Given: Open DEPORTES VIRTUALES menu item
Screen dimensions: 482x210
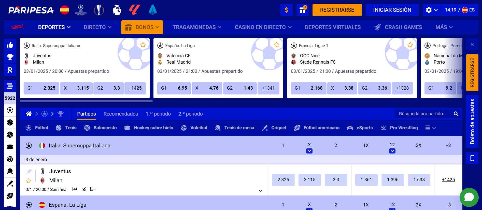Looking at the screenshot, I should (x=333, y=27).
